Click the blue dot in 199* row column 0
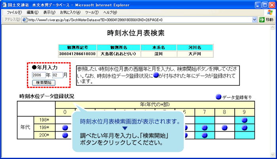This screenshot has width=277, height=159. click(65, 127)
